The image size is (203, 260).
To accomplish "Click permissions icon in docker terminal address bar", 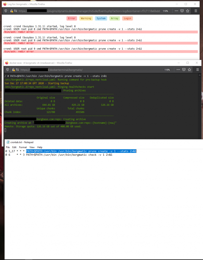I will (x=17, y=70).
